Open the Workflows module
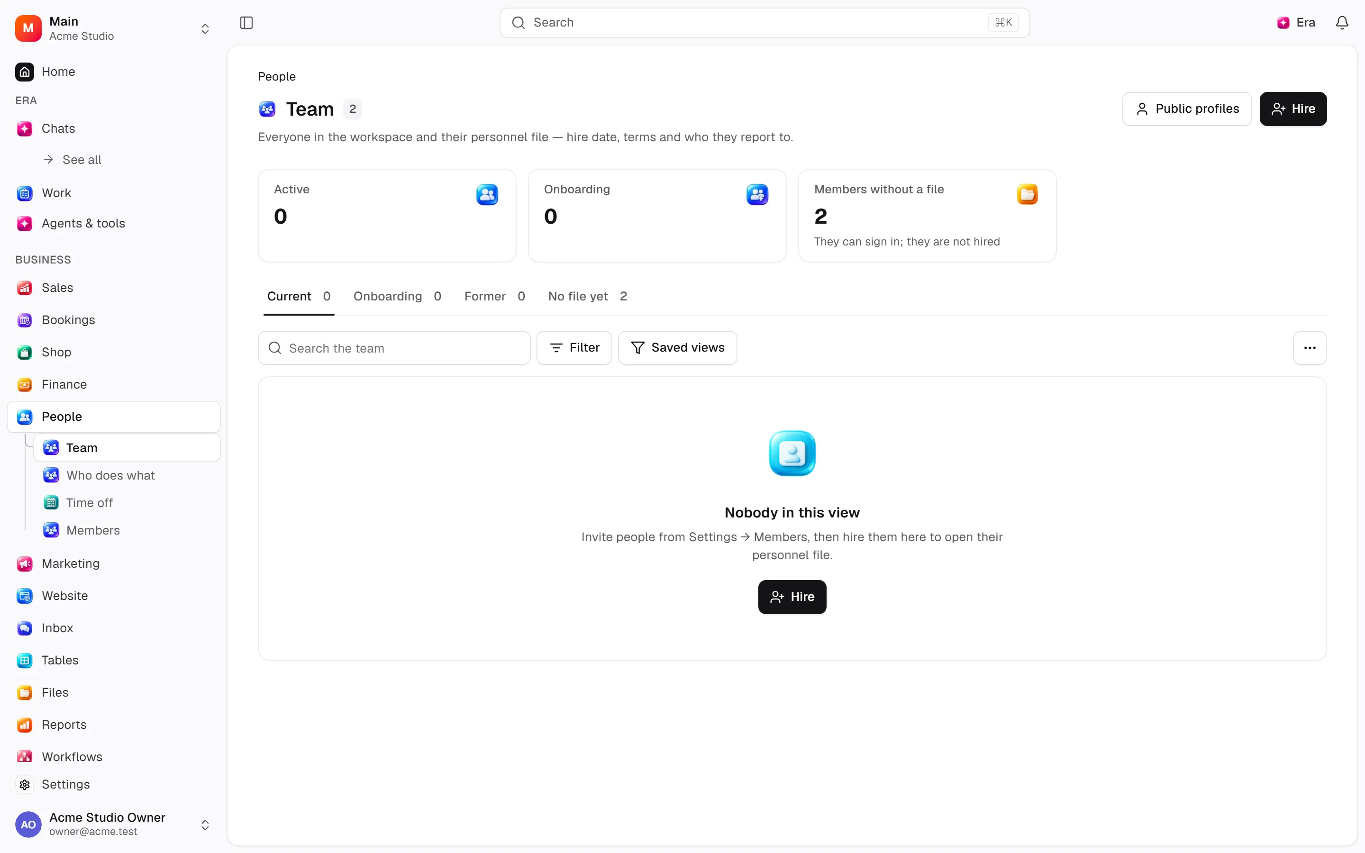1365x853 pixels. pos(113,756)
